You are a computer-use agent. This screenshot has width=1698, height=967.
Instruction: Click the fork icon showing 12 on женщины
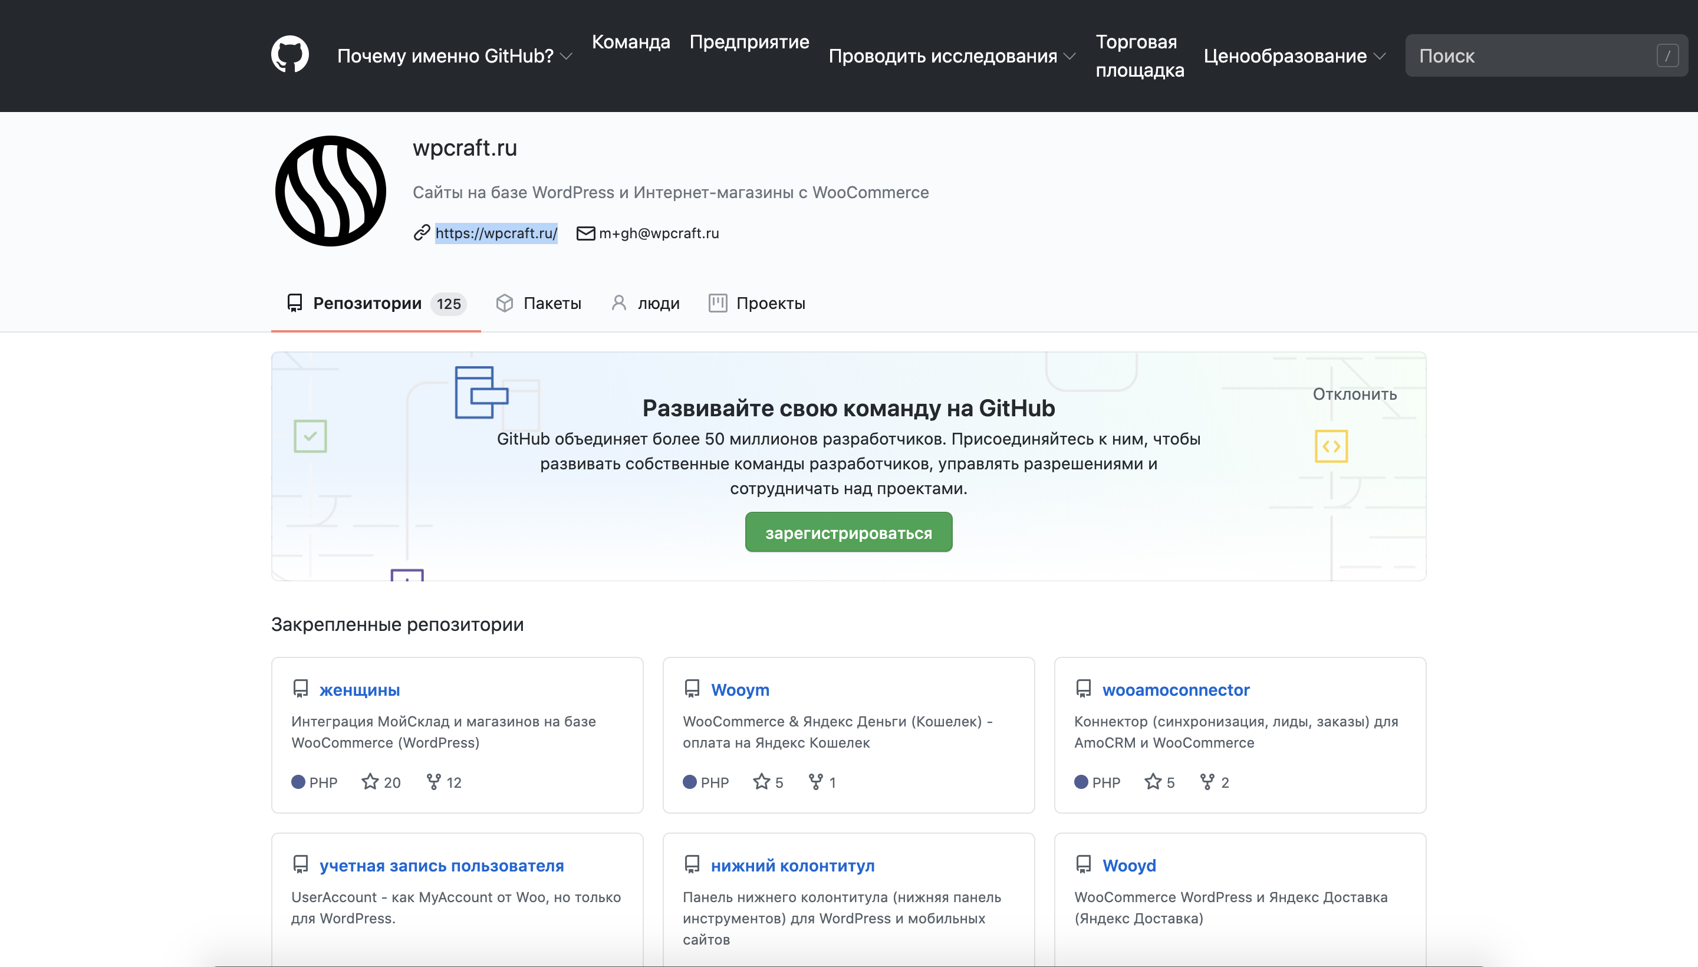[433, 782]
